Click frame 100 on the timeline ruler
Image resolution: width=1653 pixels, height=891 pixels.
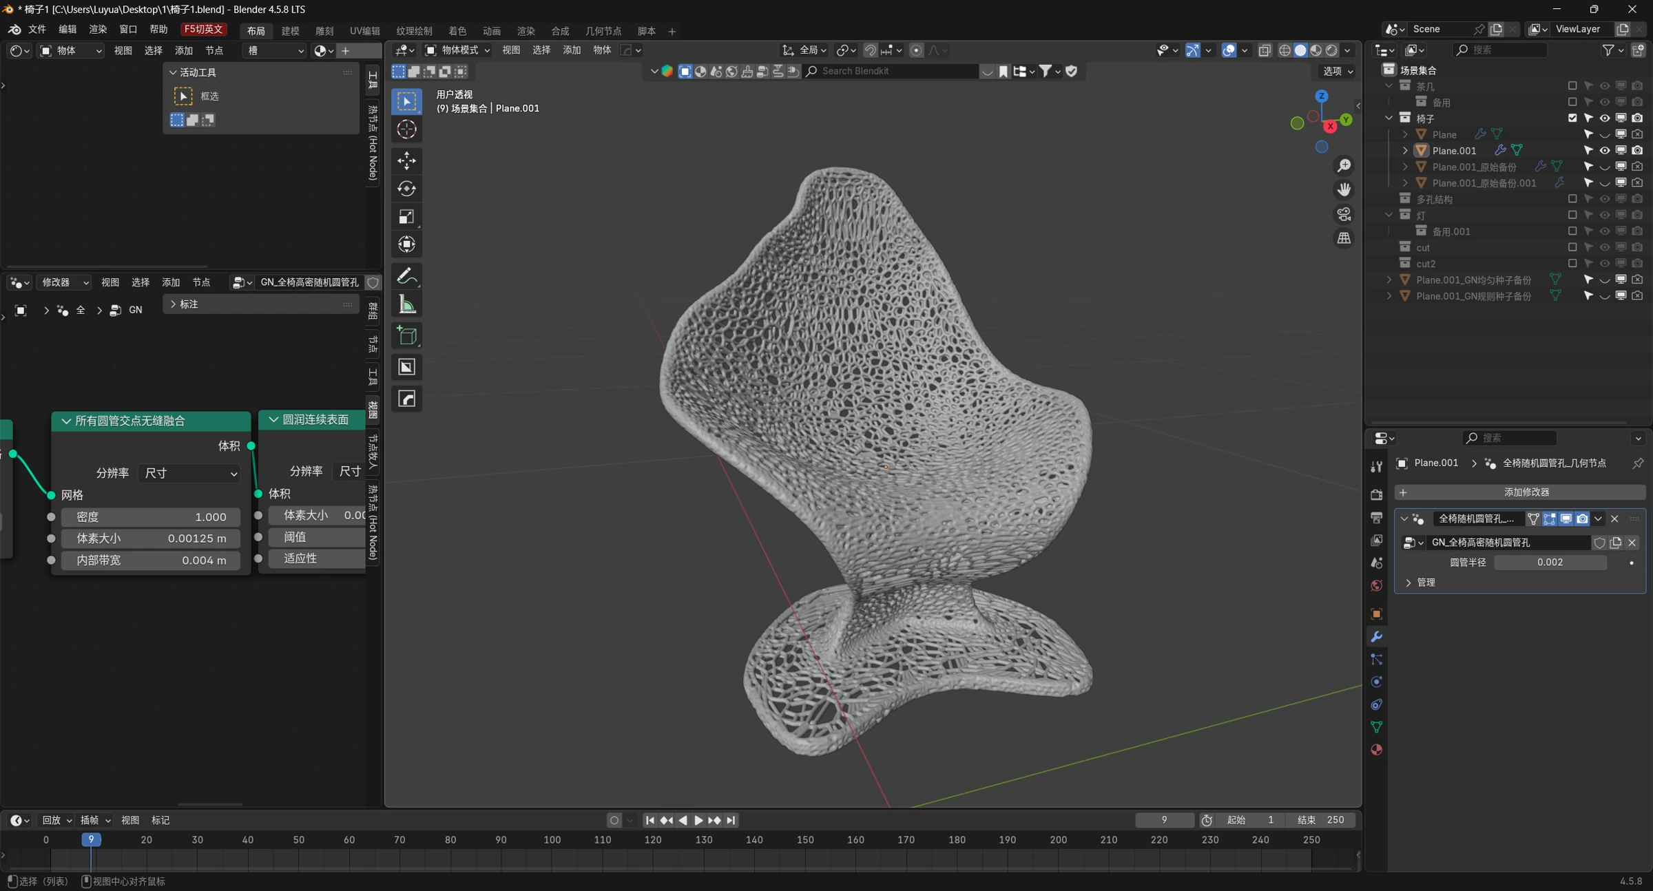point(552,840)
